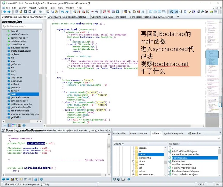Click the editor horizontal scrollbar
223x187 pixels.
click(x=118, y=126)
